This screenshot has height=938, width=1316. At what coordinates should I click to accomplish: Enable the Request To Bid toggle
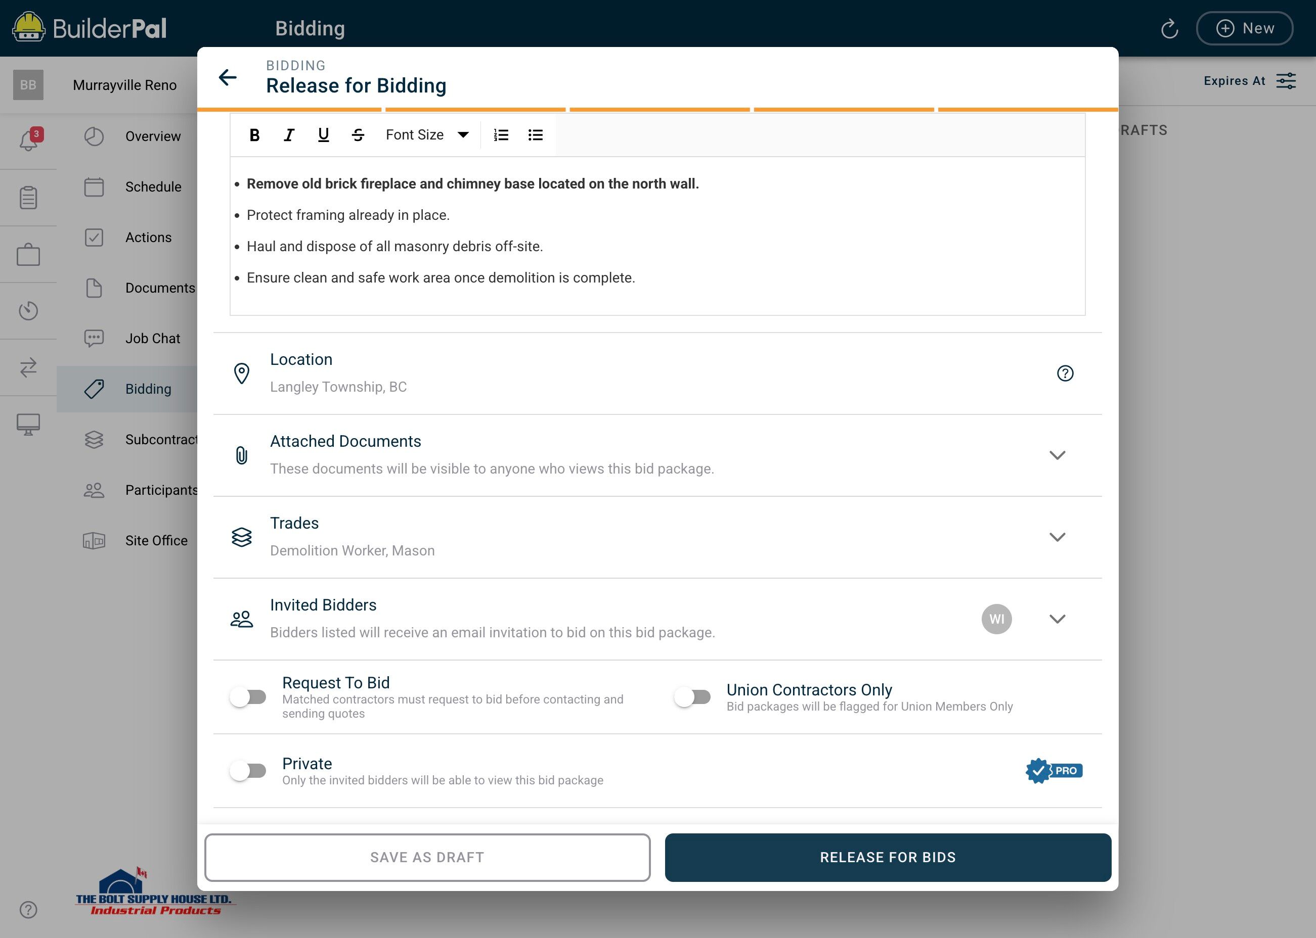pos(248,697)
